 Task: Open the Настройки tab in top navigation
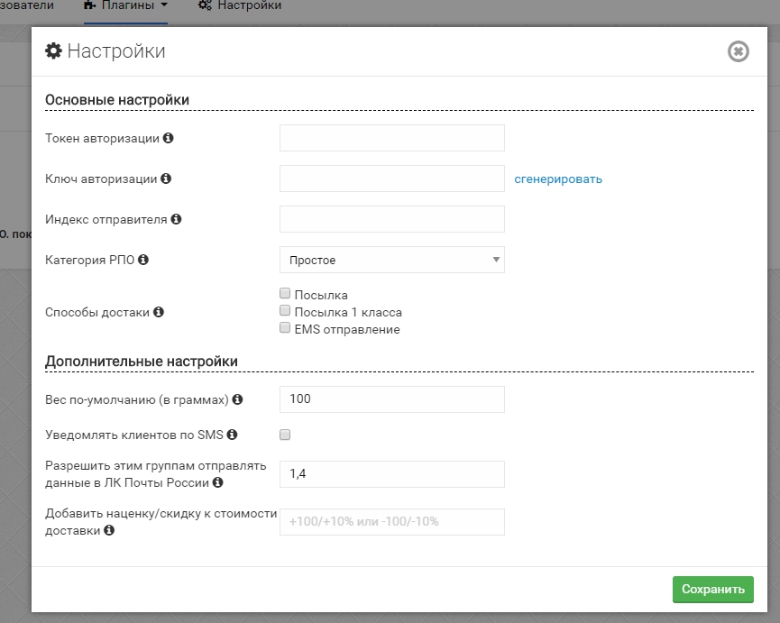tap(240, 5)
